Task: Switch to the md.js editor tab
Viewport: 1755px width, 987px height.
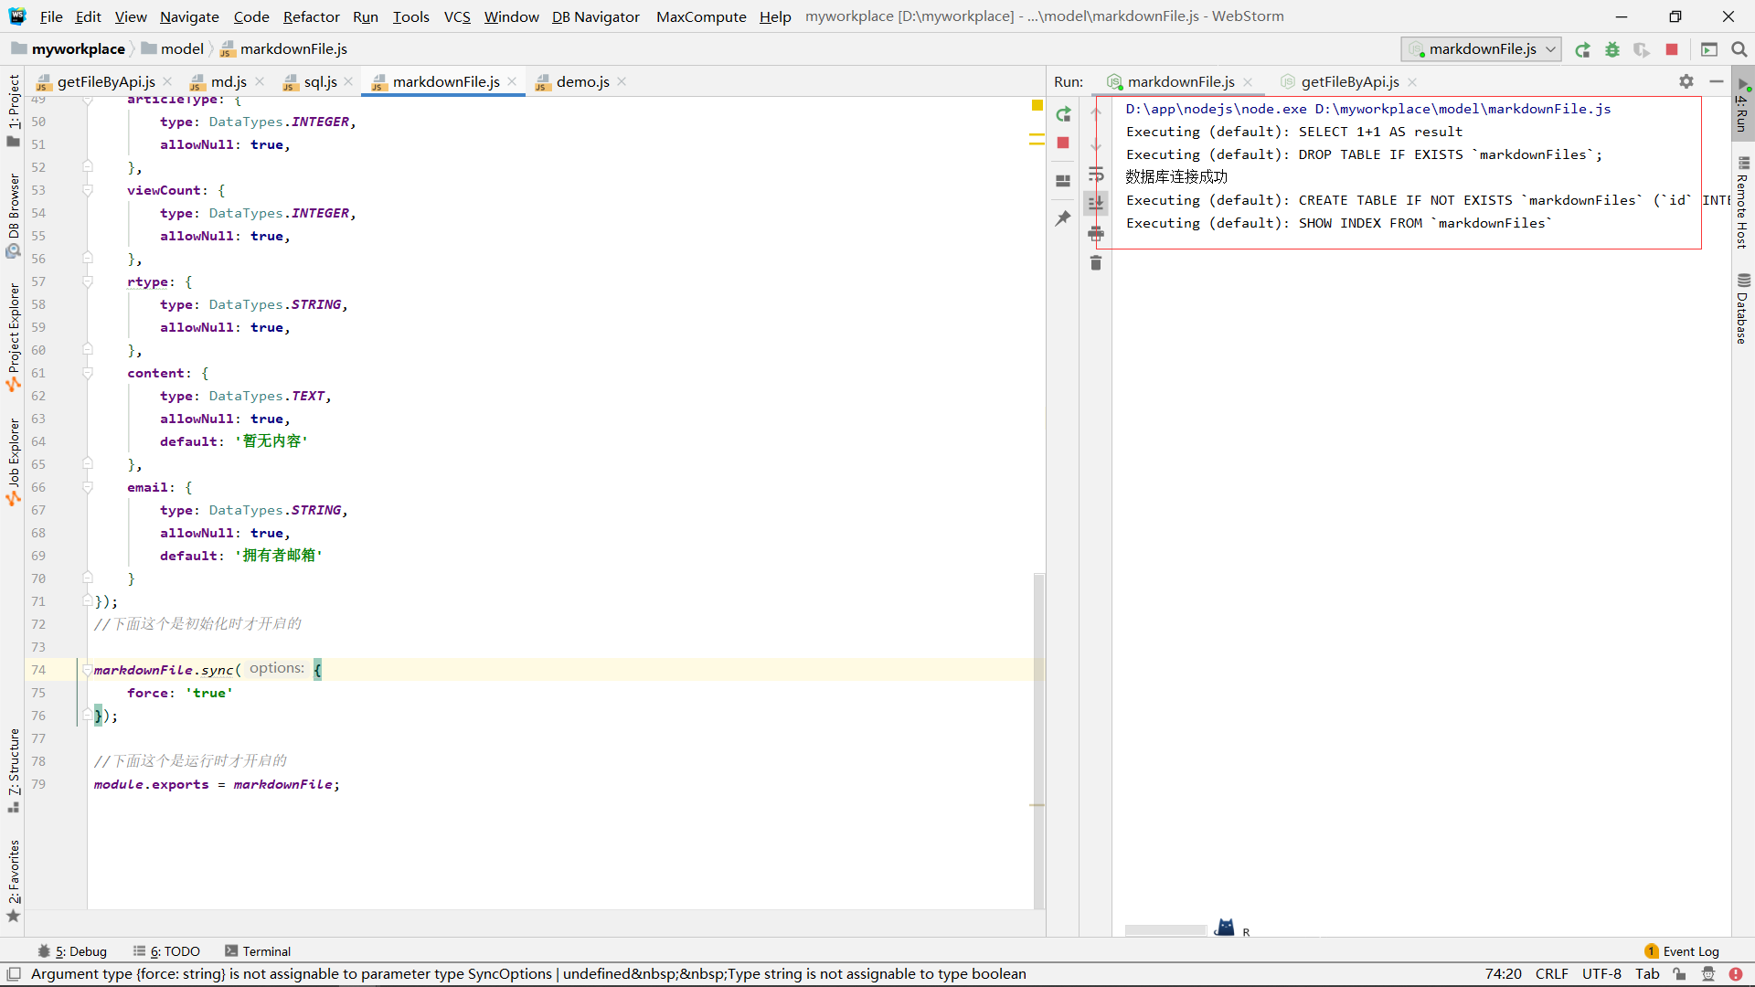Action: pos(229,82)
